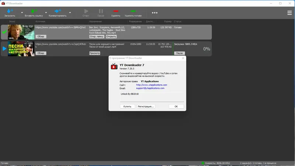Click the Конвертировать convert icon
Image resolution: width=295 pixels, height=166 pixels.
coord(58,11)
